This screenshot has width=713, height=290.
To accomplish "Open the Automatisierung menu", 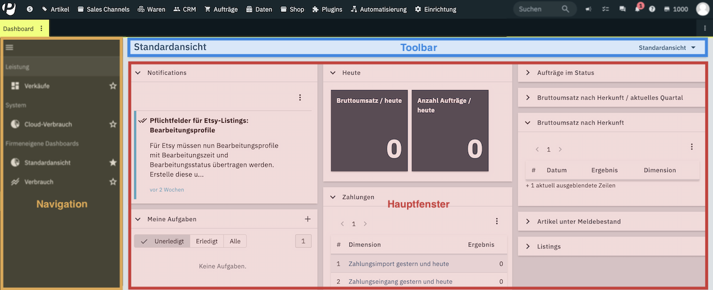I will point(379,9).
